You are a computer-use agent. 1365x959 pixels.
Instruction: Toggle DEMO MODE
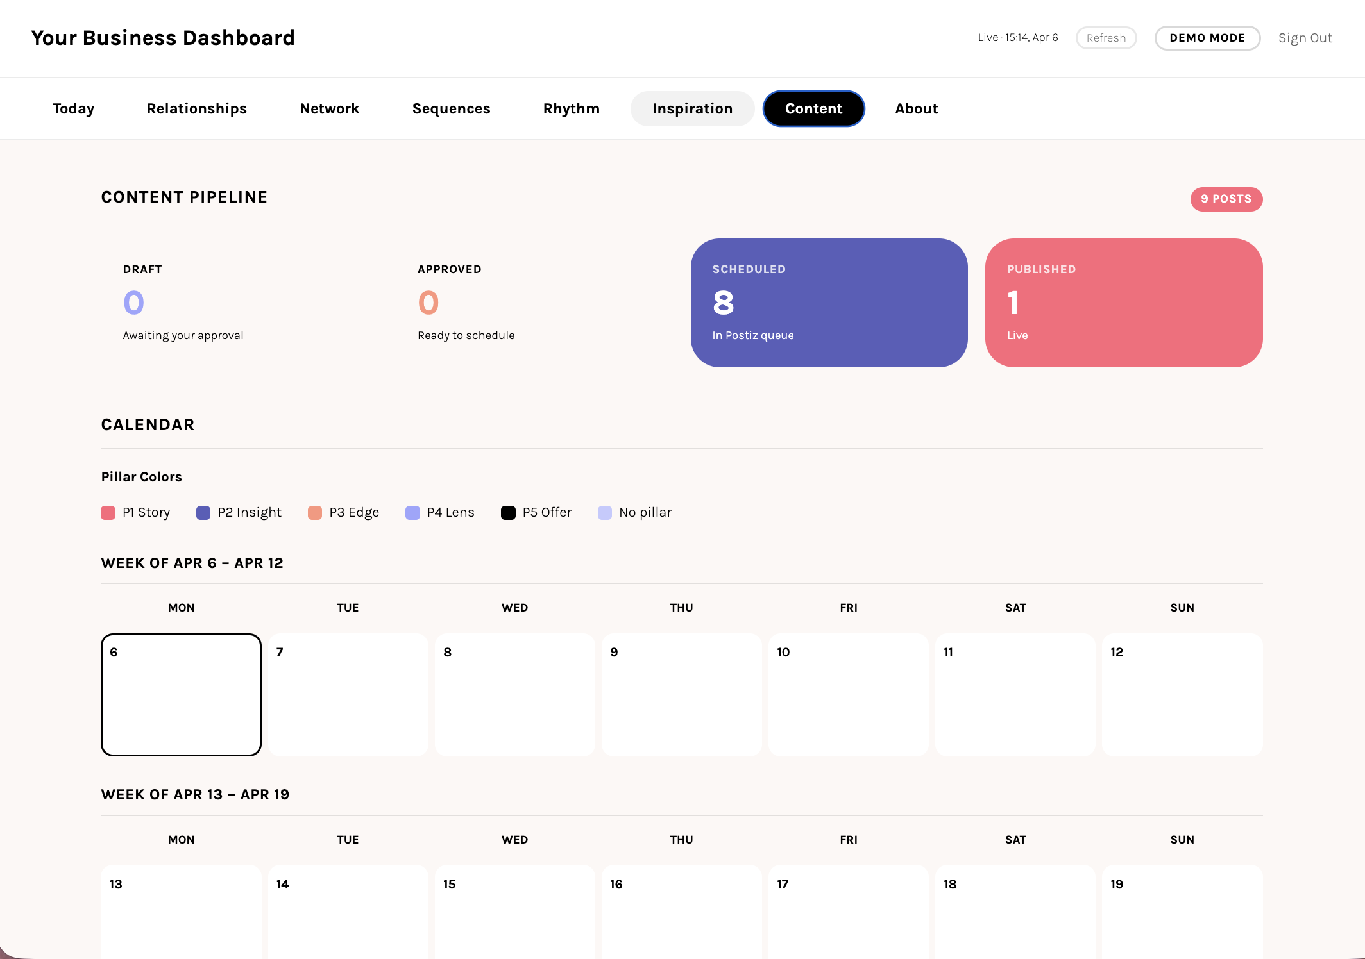(1207, 38)
